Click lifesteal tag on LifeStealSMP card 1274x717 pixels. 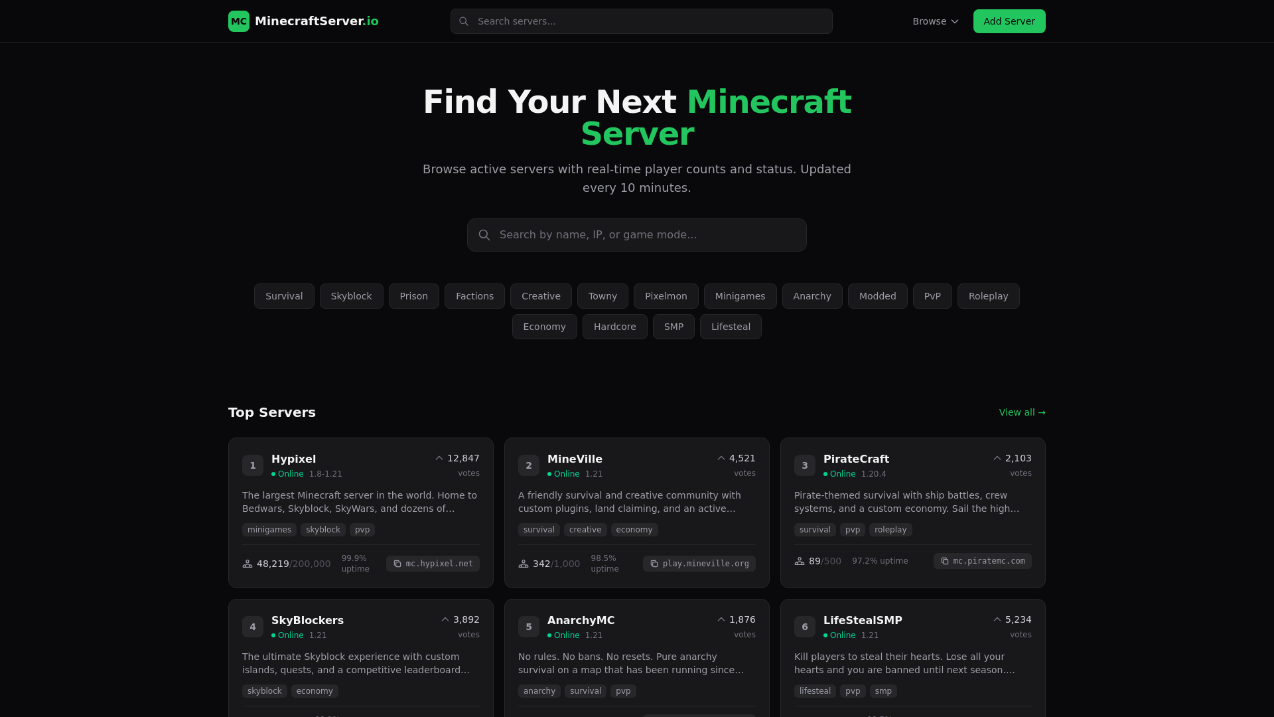coord(815,691)
